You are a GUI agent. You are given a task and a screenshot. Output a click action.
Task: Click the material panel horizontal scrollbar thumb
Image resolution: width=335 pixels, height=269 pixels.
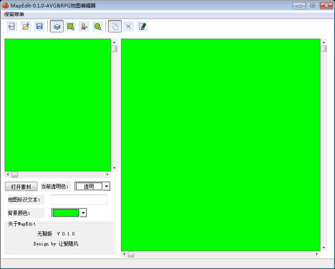click(15, 175)
